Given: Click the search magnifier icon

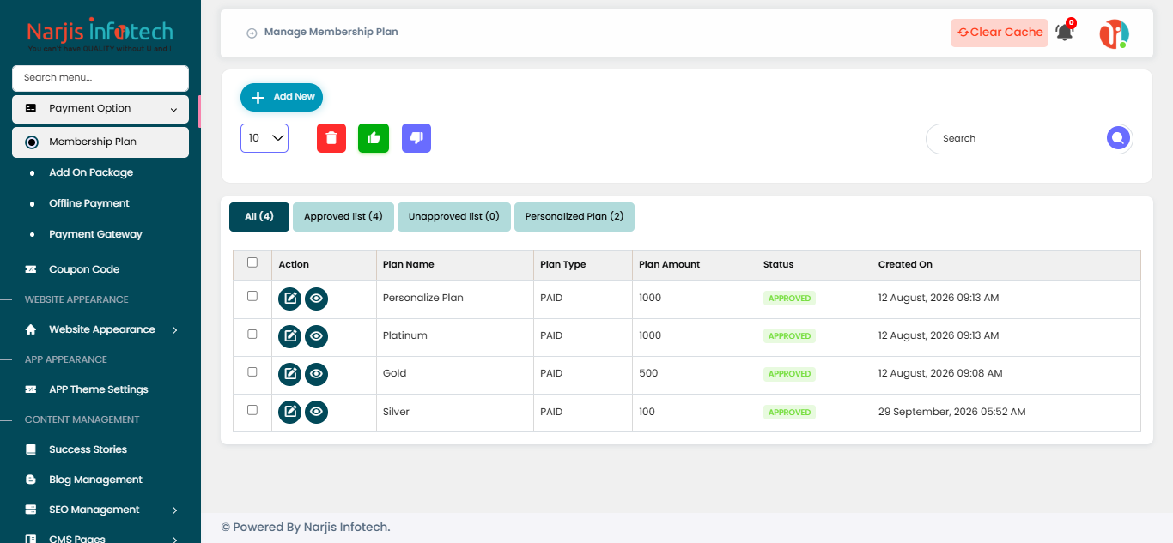Looking at the screenshot, I should pyautogui.click(x=1118, y=138).
